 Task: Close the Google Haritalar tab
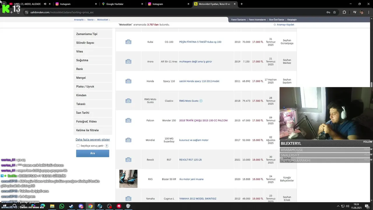(142, 4)
